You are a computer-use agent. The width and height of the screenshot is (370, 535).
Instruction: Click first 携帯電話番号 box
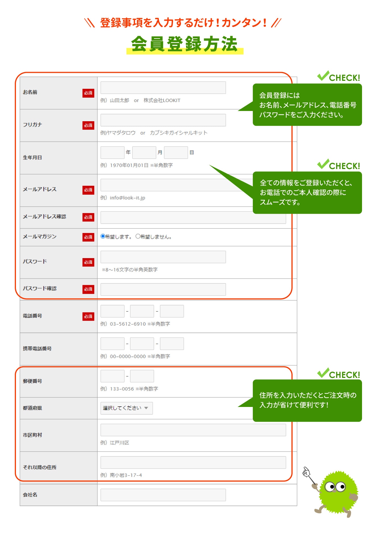point(112,343)
